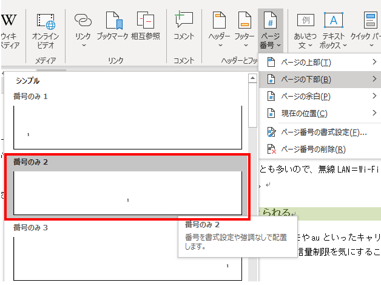Viewport: 381px width, 285px height.
Task: Click the Page Number (ページ番号) button
Action: tap(271, 30)
